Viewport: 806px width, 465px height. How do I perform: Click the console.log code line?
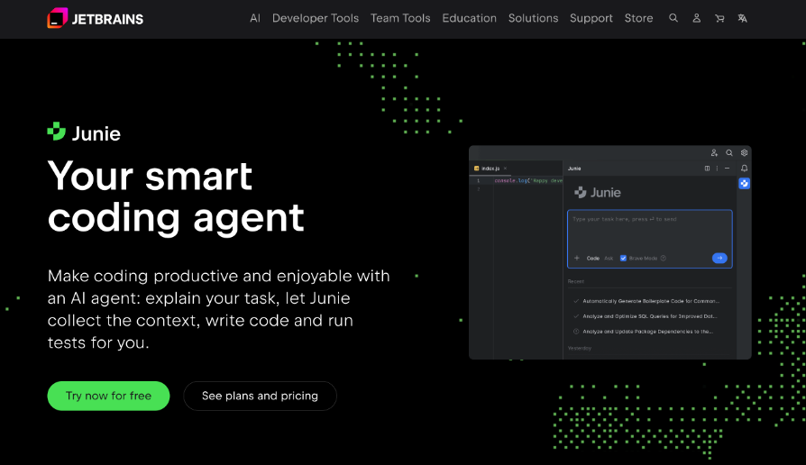click(528, 181)
